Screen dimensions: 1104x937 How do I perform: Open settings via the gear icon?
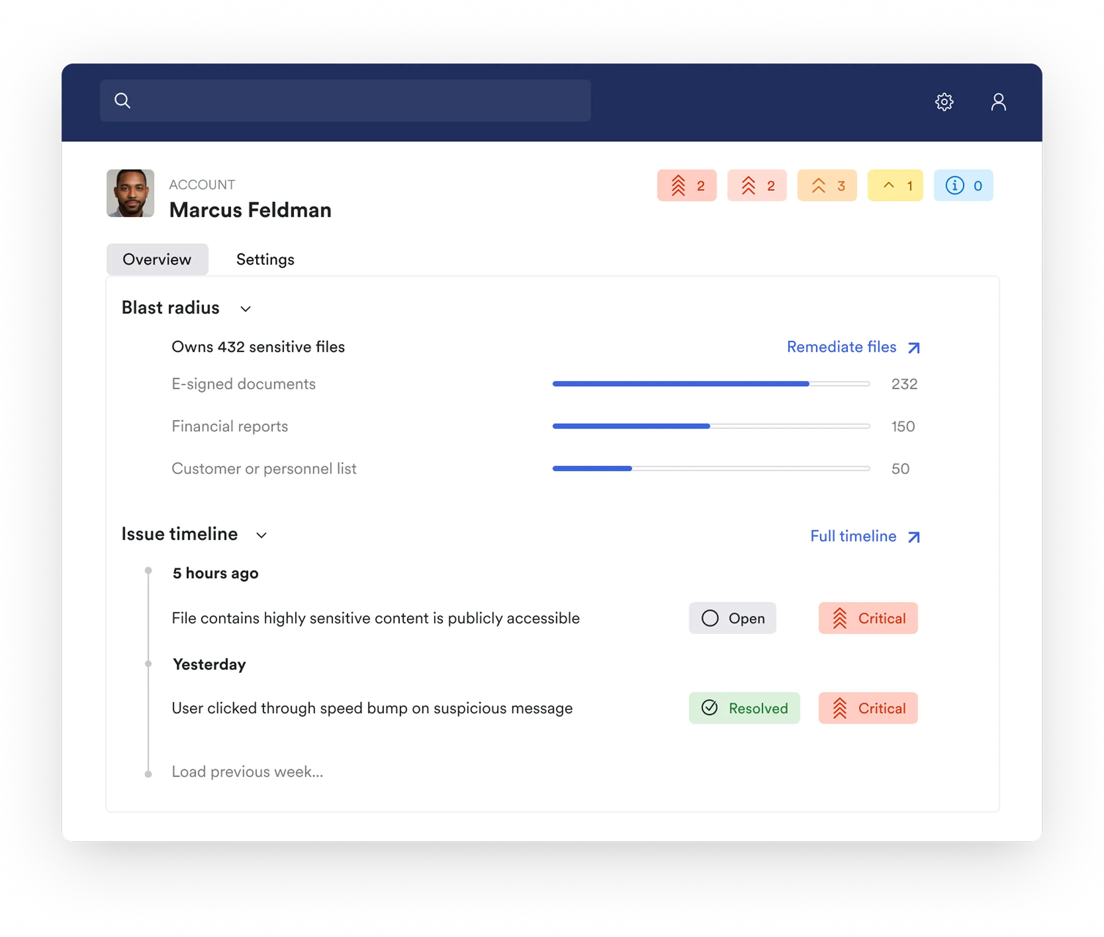point(944,102)
